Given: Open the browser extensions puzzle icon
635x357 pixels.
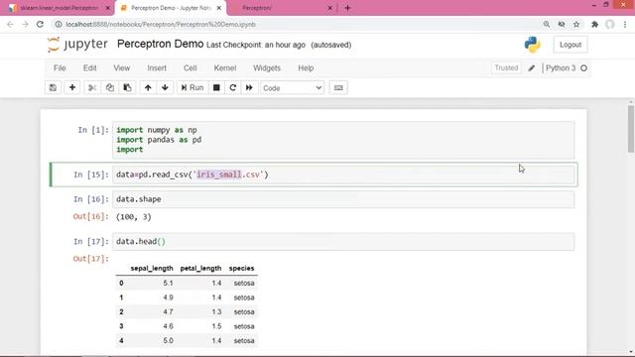Looking at the screenshot, I should click(594, 24).
